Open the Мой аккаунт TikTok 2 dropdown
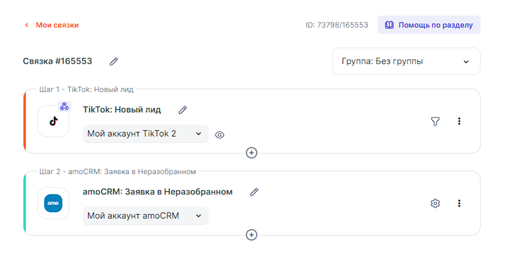This screenshot has width=509, height=259. click(145, 134)
